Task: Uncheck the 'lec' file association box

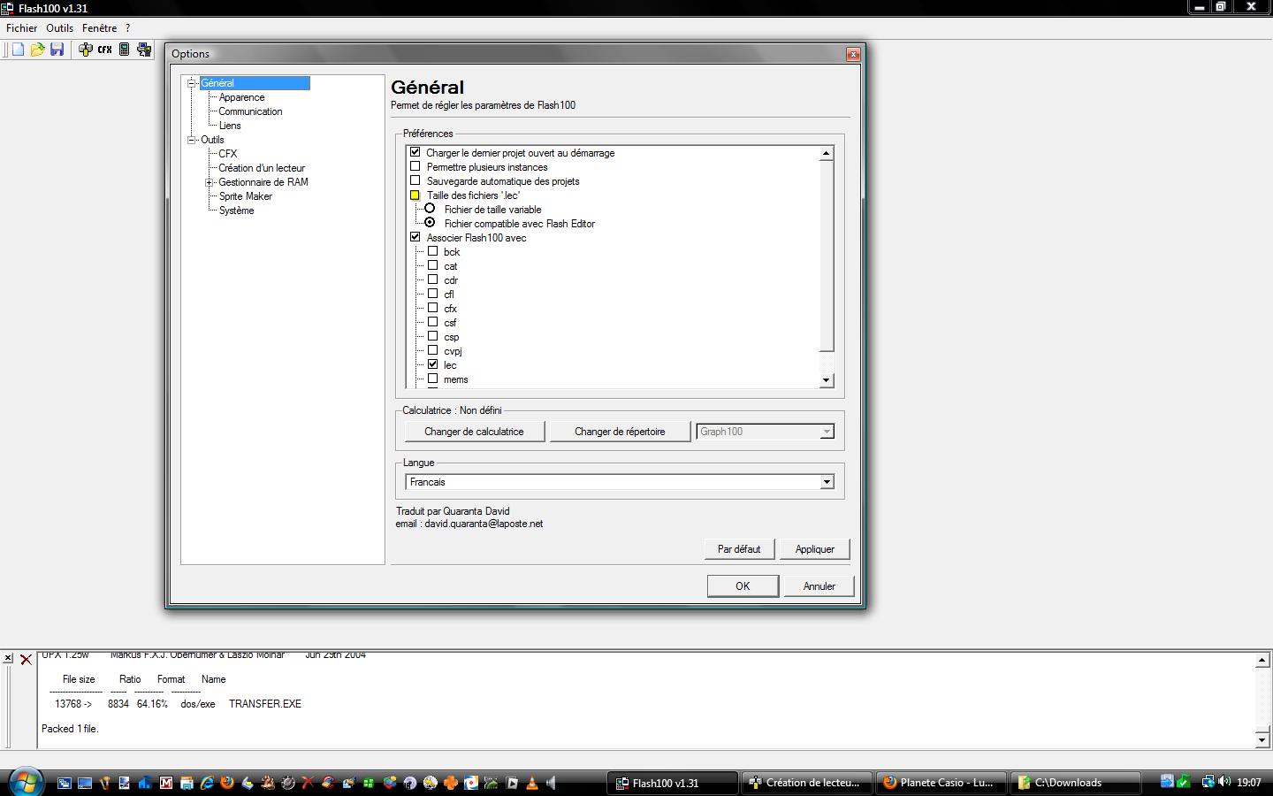Action: (432, 364)
